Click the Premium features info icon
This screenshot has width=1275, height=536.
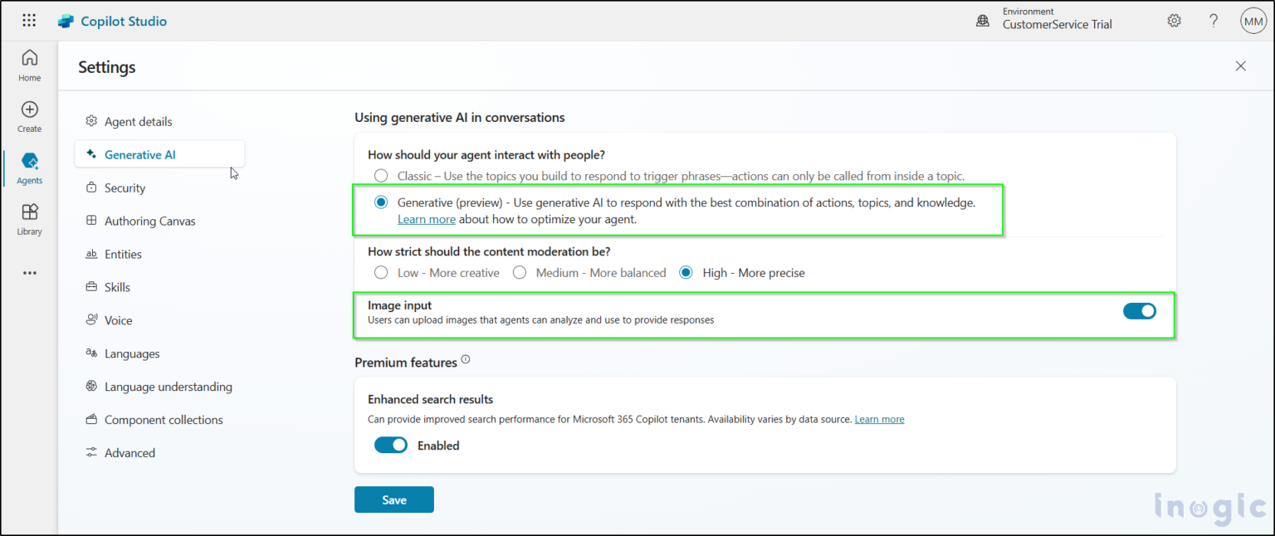click(x=466, y=358)
